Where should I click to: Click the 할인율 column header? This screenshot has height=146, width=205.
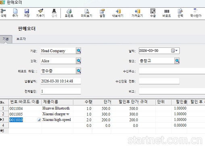[x=179, y=102]
